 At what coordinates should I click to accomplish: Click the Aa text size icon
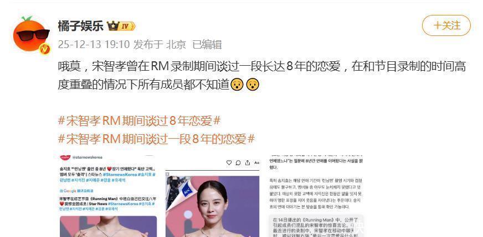[256, 163]
